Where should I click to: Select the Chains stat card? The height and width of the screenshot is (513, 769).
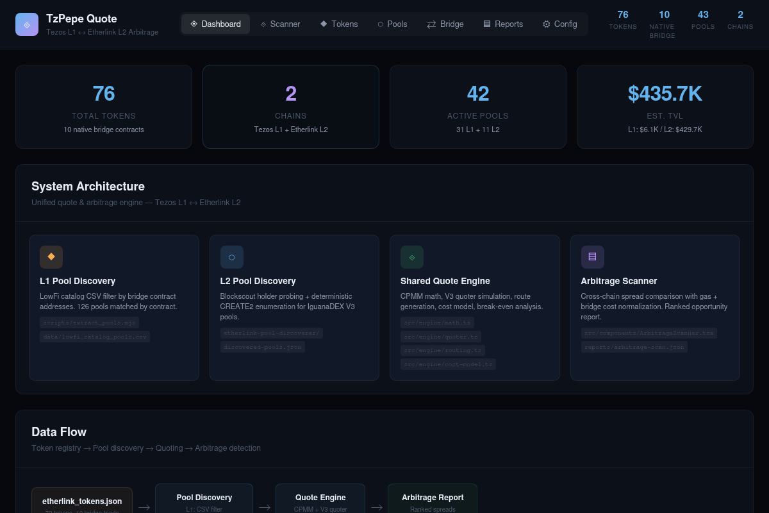pos(291,106)
